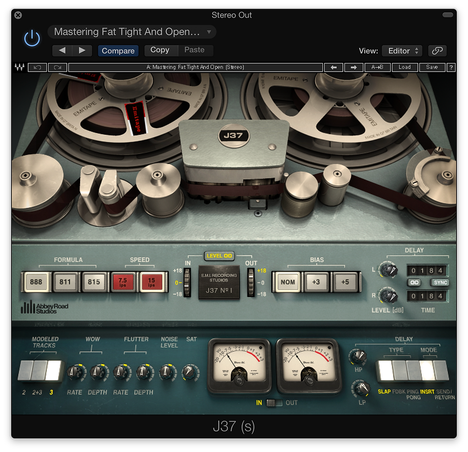
Task: Choose SEND/RETURN delay mode
Action: point(441,370)
